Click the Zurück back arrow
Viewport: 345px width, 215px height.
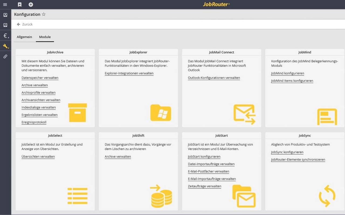click(x=19, y=24)
